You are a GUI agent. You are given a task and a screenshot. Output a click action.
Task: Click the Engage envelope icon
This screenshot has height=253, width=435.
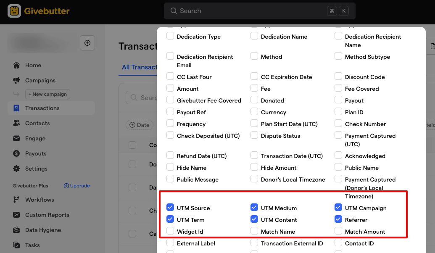coord(16,138)
